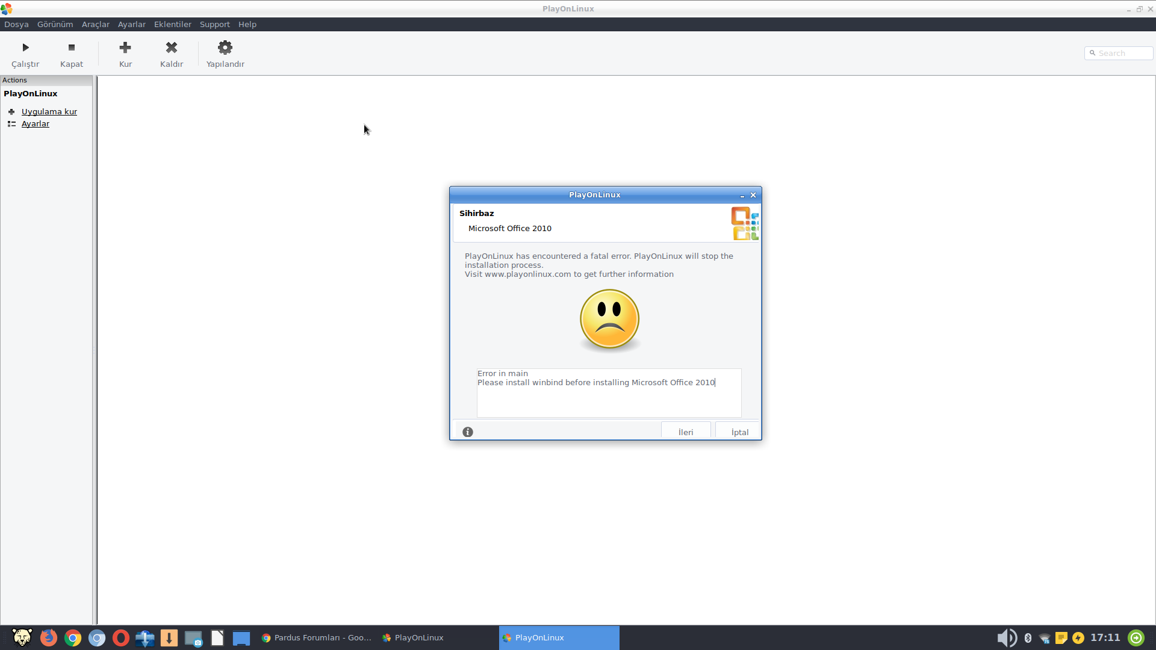Select the Support menu item
Image resolution: width=1156 pixels, height=650 pixels.
(x=215, y=24)
